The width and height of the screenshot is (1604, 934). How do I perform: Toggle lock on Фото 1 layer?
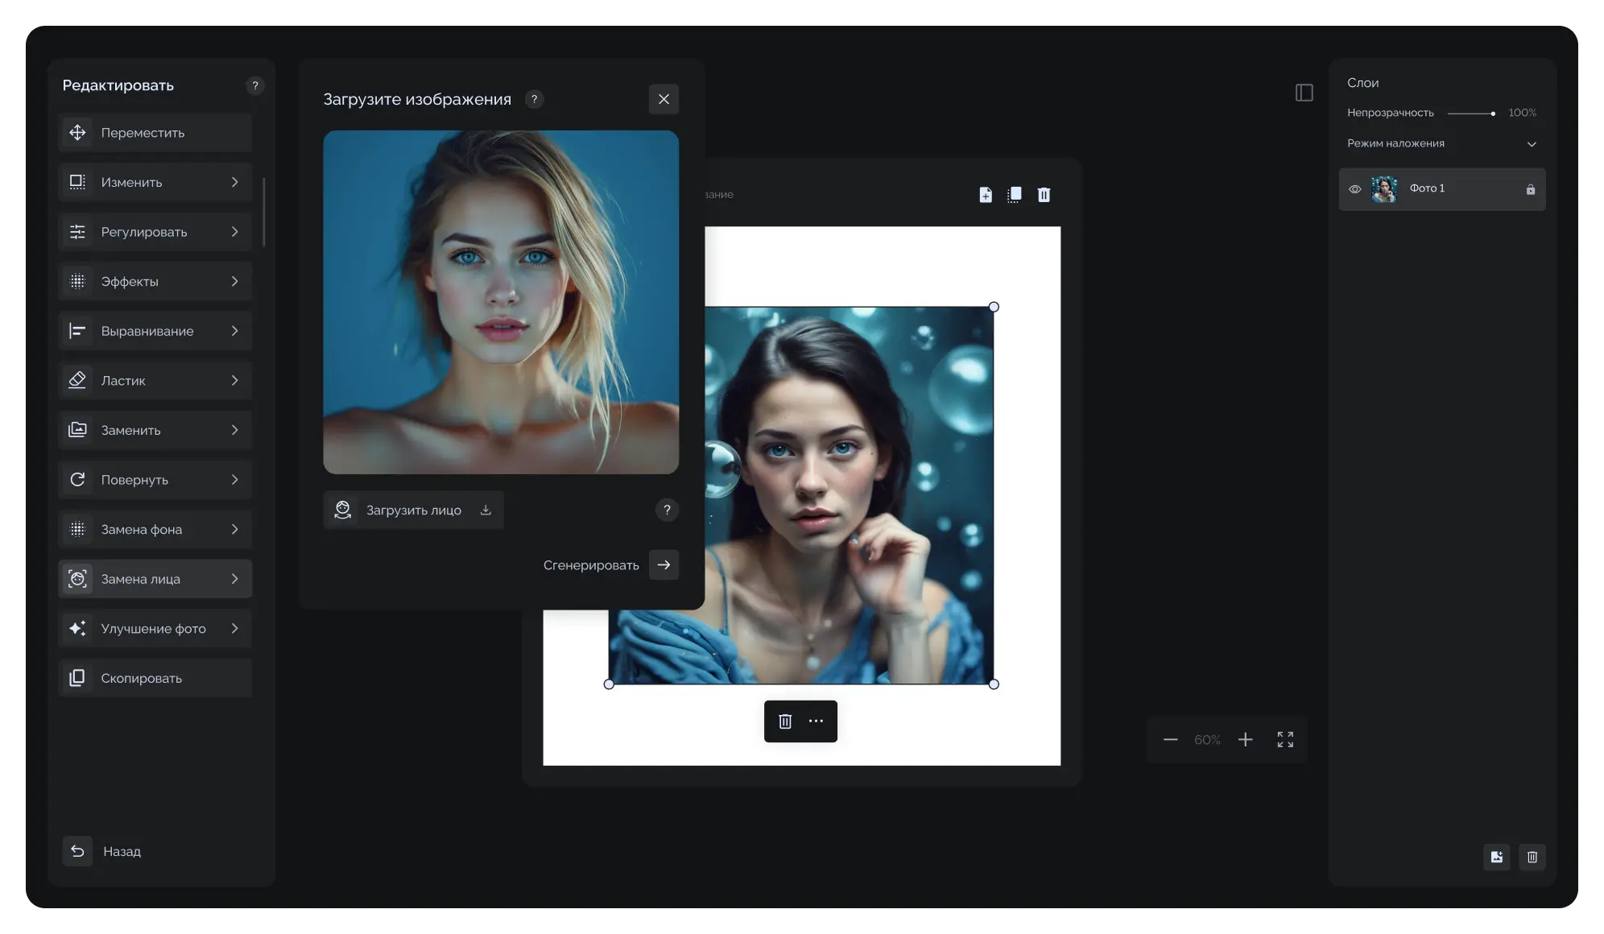[1530, 189]
